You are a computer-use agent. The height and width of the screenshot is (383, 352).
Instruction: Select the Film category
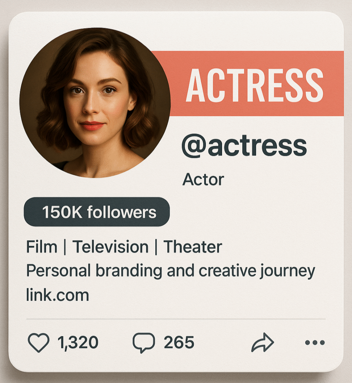click(x=42, y=247)
